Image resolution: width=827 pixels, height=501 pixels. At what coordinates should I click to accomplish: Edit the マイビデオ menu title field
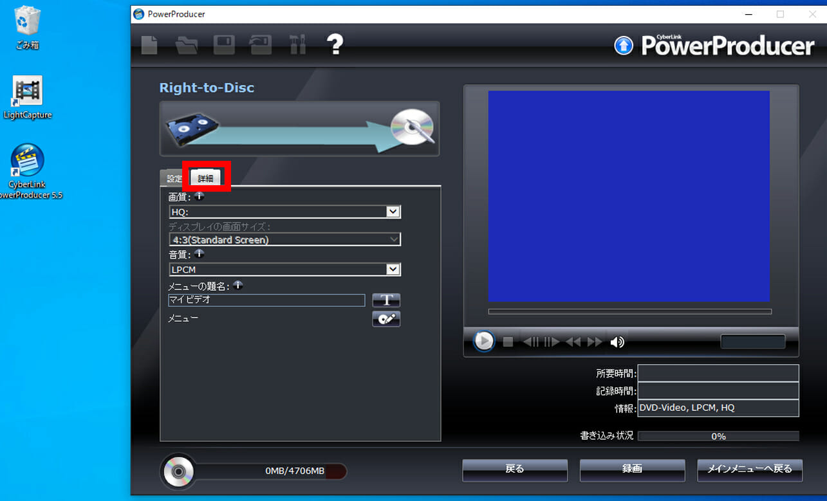[266, 300]
